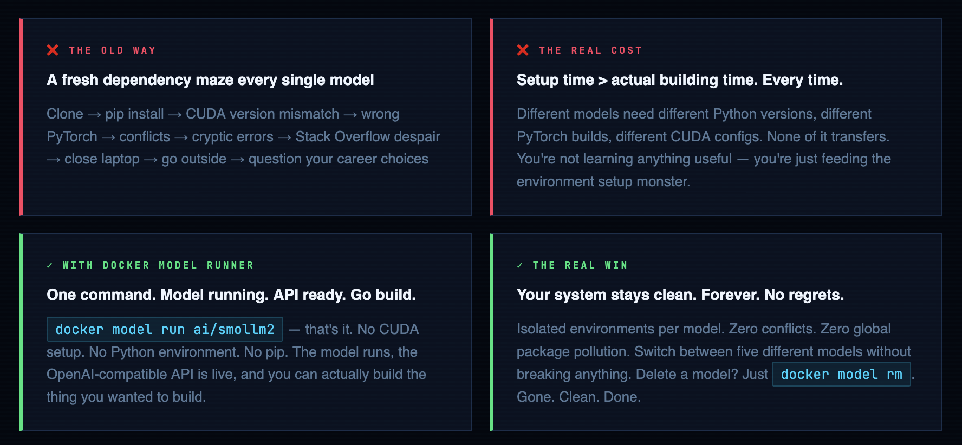Click the paragraph starting 'Clone → pip install'
962x445 pixels.
point(243,136)
